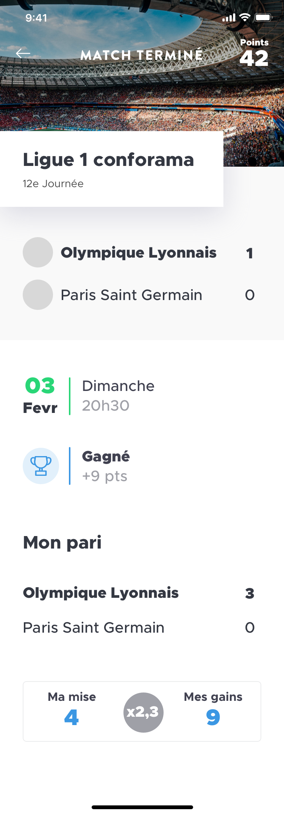284x816 pixels.
Task: Tap Paris Saint Germain in my bet
Action: click(94, 628)
